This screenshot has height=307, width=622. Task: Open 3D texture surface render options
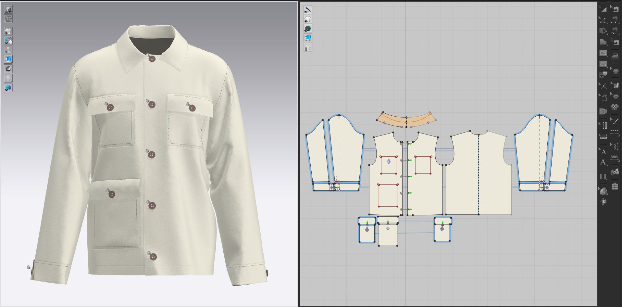(8, 59)
